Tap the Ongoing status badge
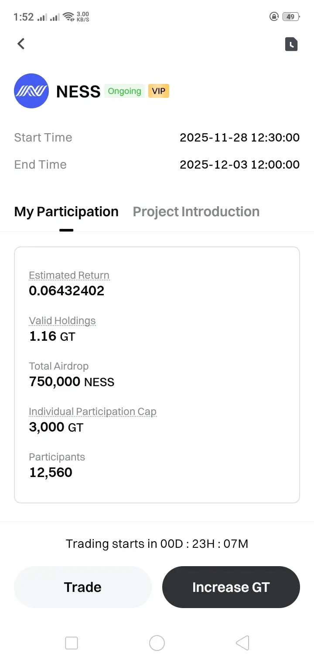314x664 pixels. pos(124,91)
